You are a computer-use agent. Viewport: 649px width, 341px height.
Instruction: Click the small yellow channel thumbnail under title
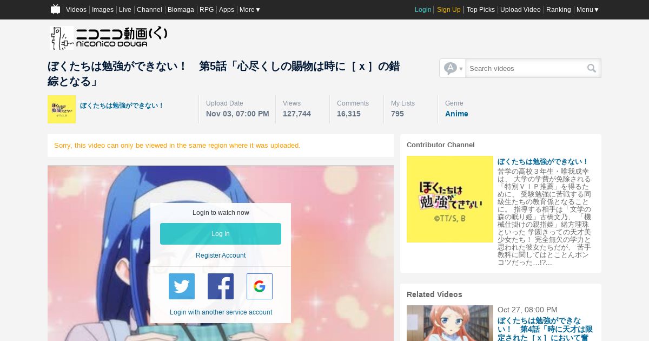pos(62,109)
